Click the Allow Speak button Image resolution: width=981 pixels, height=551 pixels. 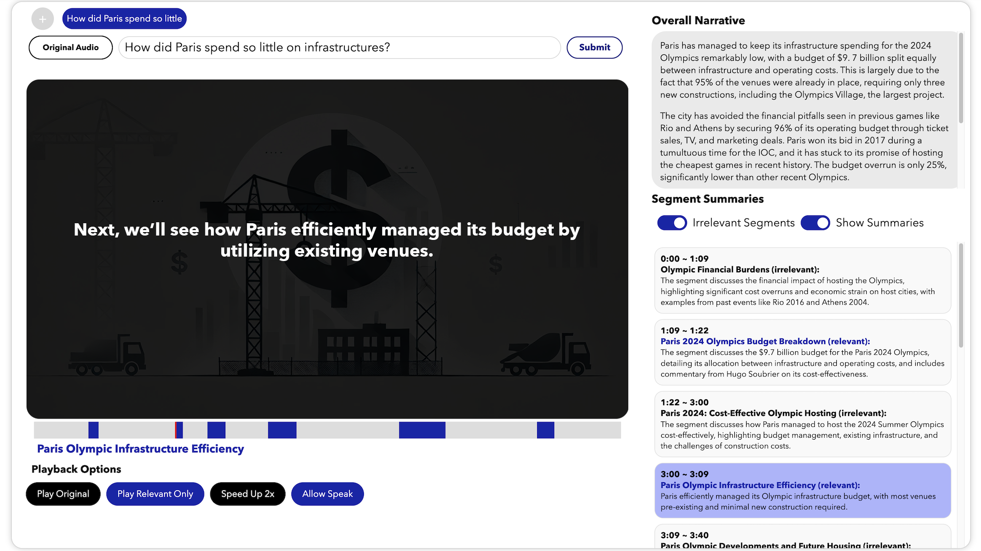pyautogui.click(x=327, y=494)
